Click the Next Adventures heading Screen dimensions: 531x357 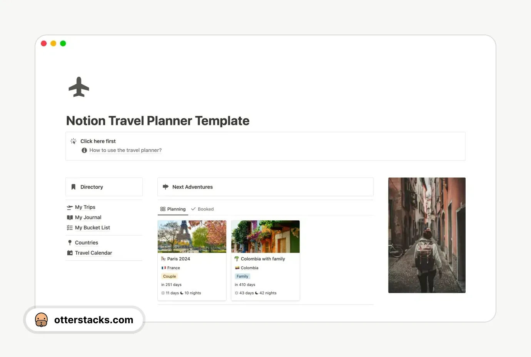point(192,187)
